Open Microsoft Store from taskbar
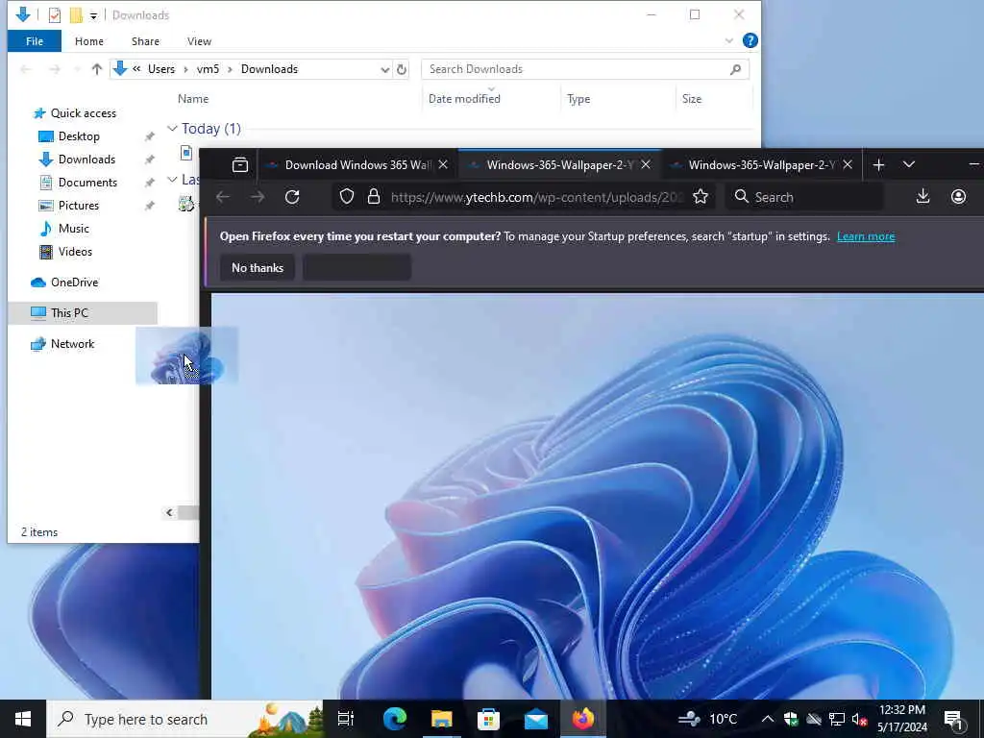Image resolution: width=984 pixels, height=738 pixels. click(x=488, y=719)
